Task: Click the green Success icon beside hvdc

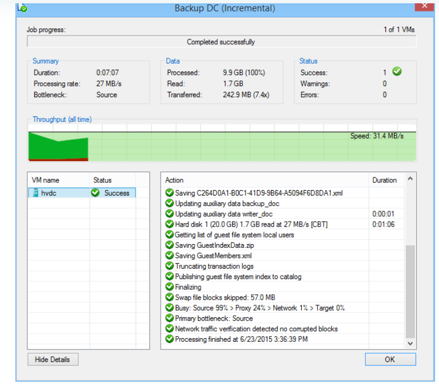Action: coord(96,193)
